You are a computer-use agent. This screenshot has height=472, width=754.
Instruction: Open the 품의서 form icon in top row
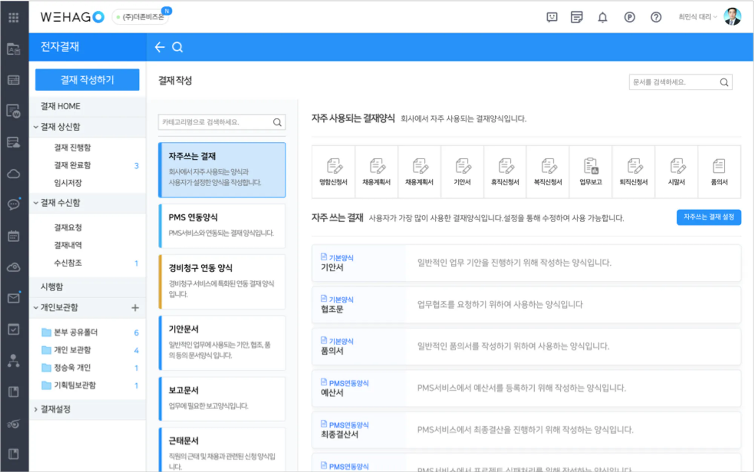(719, 172)
